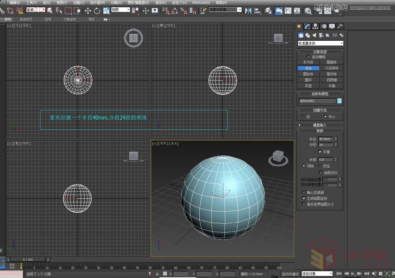Select the Lights category icon
Screen dimensions: 395x278
click(314, 35)
